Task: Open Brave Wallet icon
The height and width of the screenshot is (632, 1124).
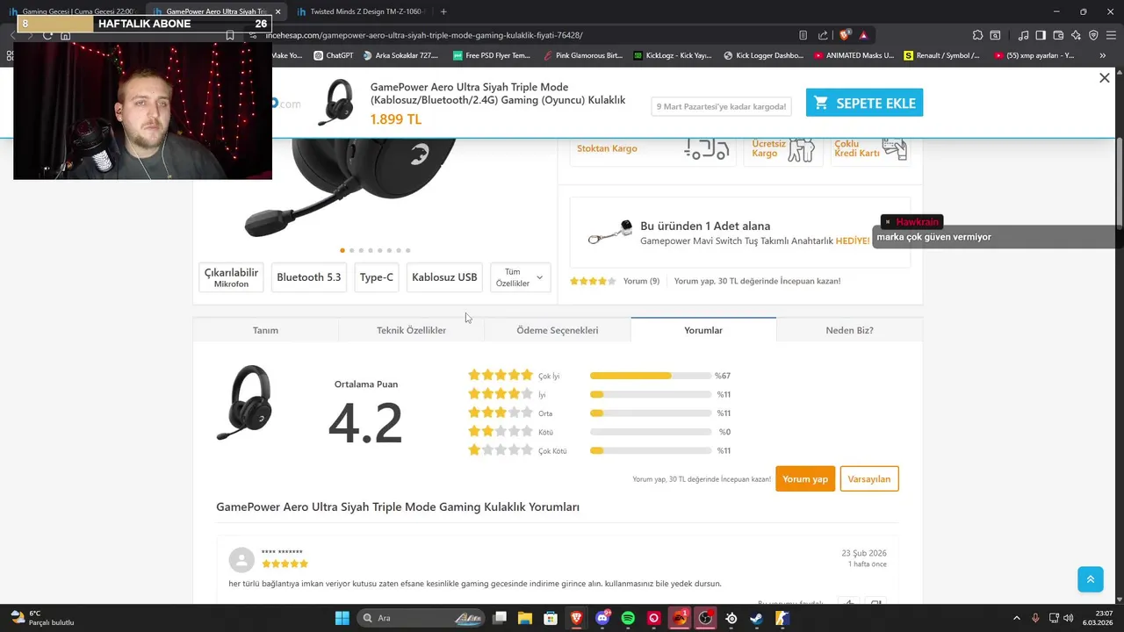Action: click(1058, 35)
